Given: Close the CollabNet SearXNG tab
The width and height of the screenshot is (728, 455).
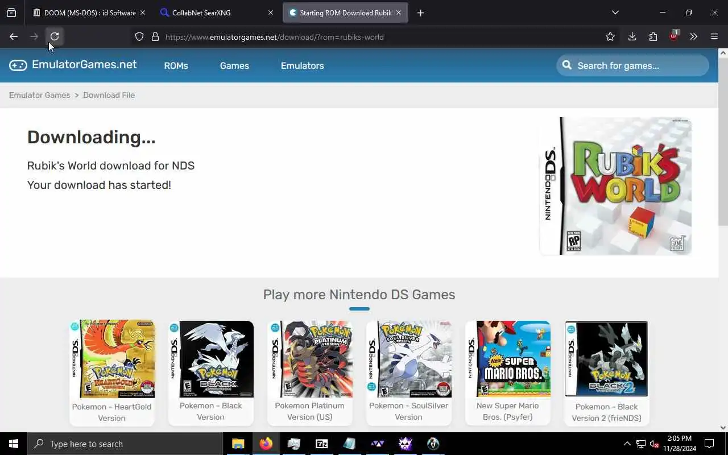Looking at the screenshot, I should 271,13.
